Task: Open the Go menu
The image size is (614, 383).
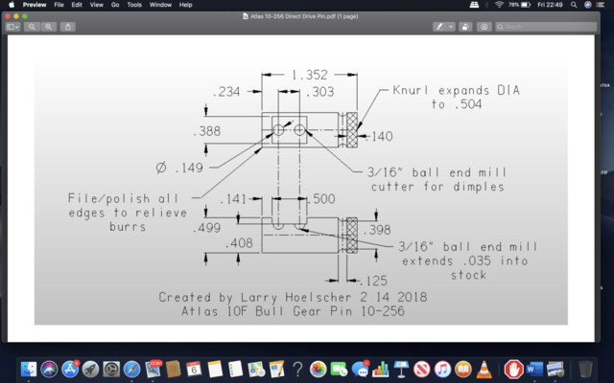Action: tap(115, 5)
